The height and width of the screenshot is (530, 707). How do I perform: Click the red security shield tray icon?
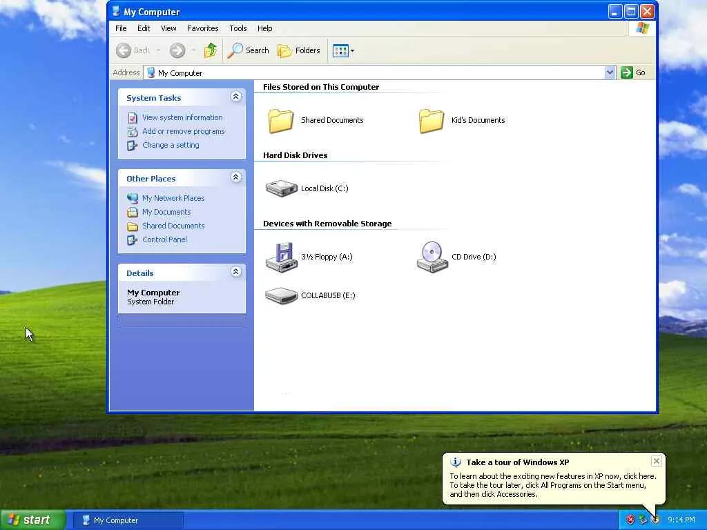click(x=630, y=520)
